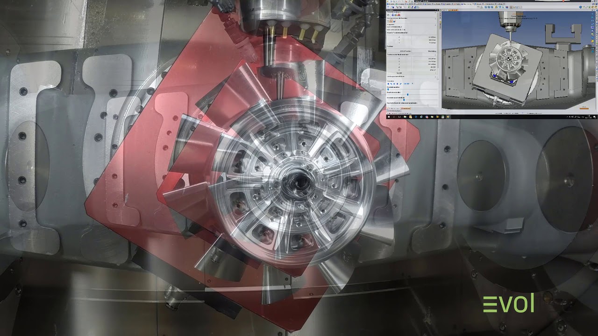Viewport: 598px width, 336px height.
Task: Collapse the first section of the simulation panel
Action: (435, 13)
